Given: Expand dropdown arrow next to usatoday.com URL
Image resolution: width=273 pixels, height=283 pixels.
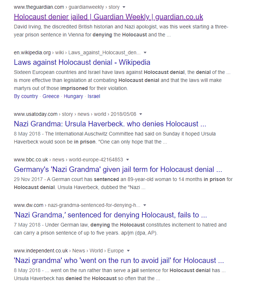Looking at the screenshot, I should click(x=141, y=114).
